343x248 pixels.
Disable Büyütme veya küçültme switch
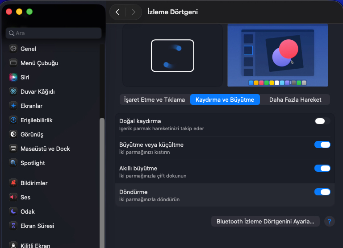click(x=322, y=145)
